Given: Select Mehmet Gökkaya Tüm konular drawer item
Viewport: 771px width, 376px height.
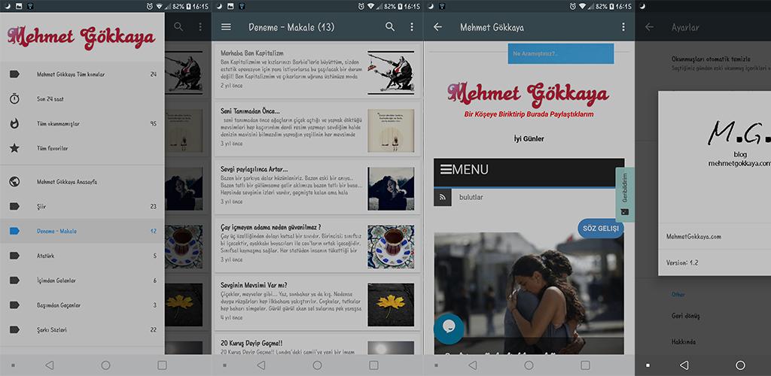Looking at the screenshot, I should (82, 74).
